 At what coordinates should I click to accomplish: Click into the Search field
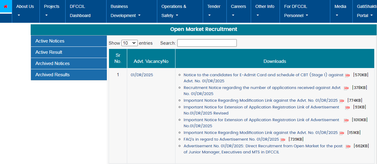click(207, 43)
